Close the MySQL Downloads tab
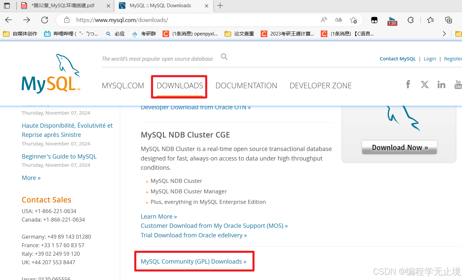This screenshot has width=462, height=280. (207, 6)
